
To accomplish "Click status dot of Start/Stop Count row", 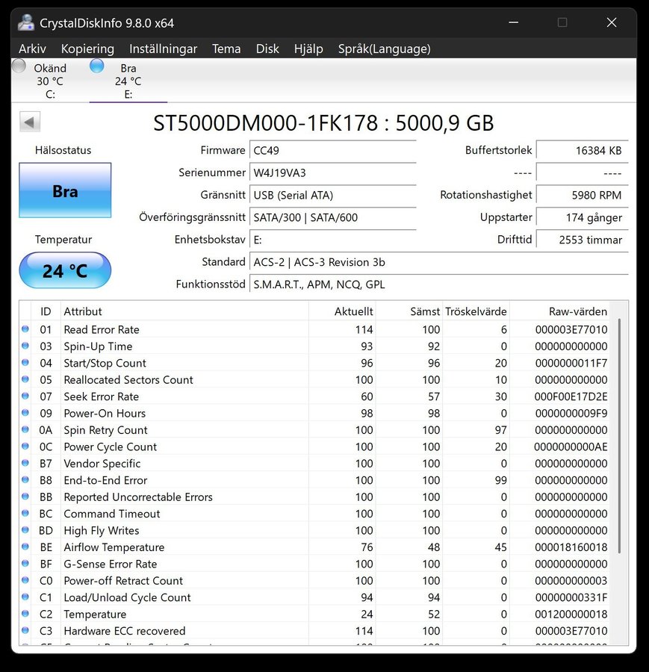I will tap(25, 363).
